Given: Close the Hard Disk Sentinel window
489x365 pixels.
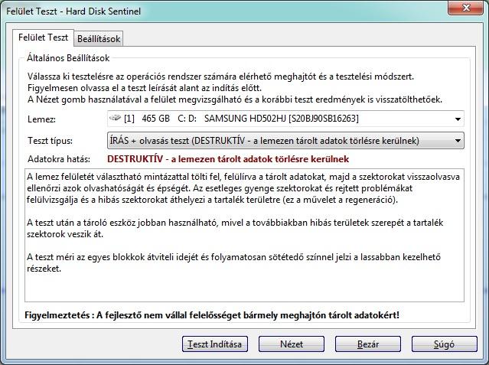Looking at the screenshot, I should point(465,8).
